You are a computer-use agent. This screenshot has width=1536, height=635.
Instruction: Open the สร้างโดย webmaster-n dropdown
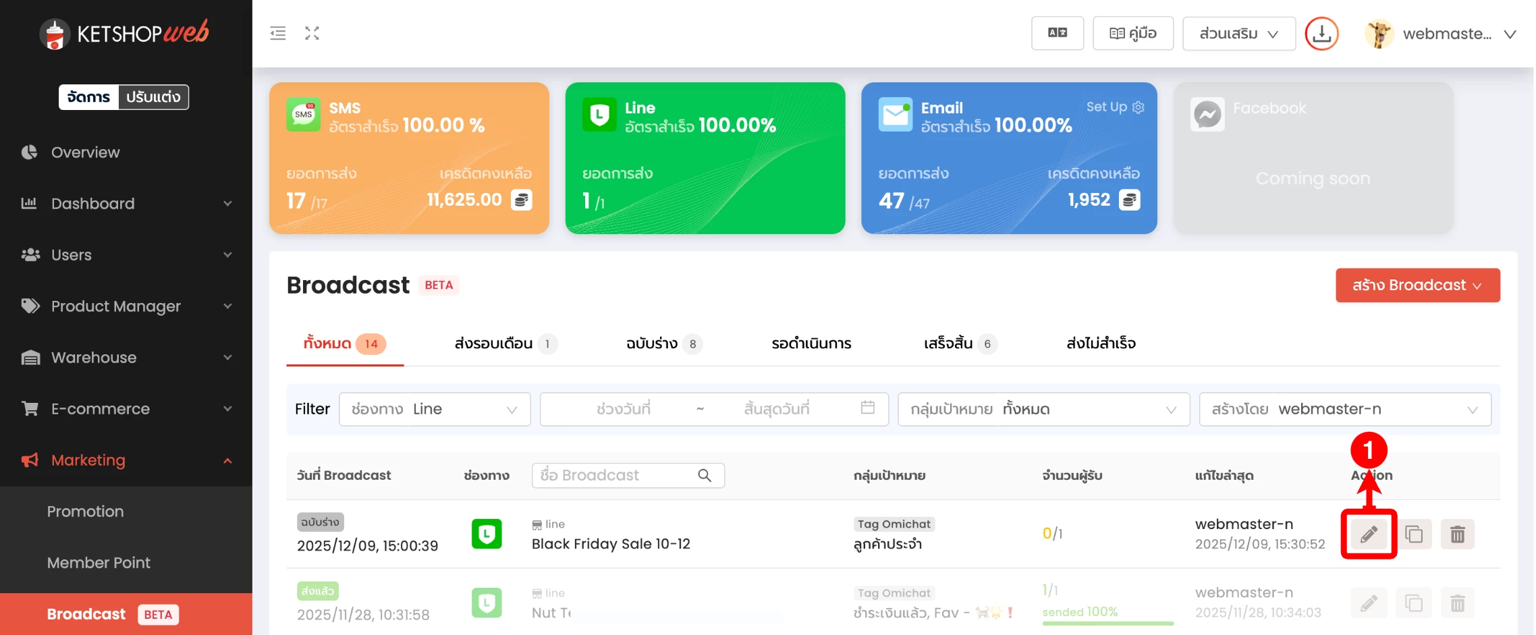(x=1344, y=409)
